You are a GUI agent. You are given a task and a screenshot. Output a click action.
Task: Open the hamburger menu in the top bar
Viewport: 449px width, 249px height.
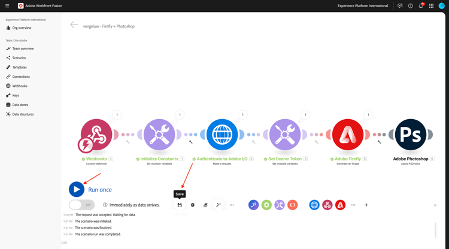click(7, 6)
